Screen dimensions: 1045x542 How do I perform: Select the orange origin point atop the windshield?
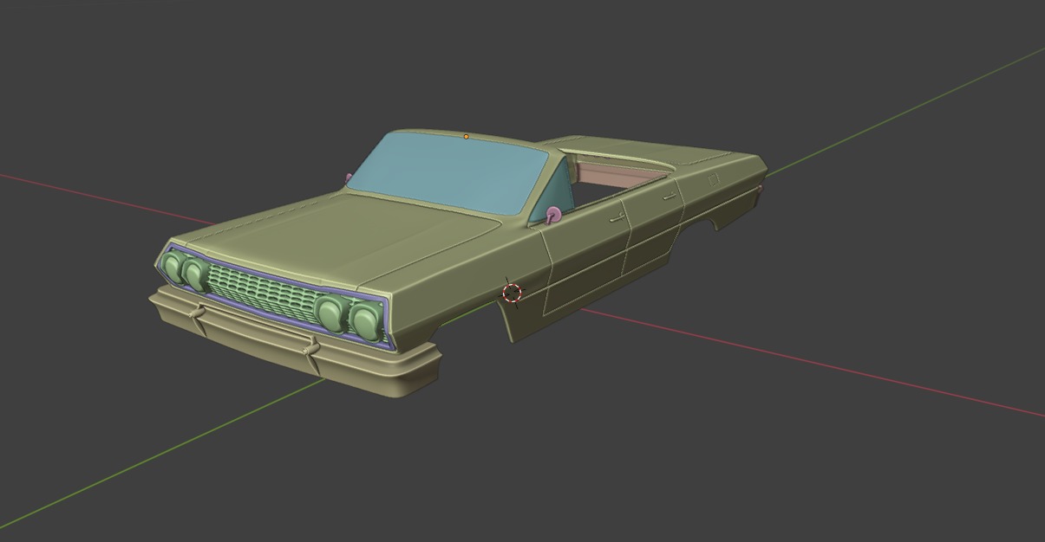pos(467,137)
